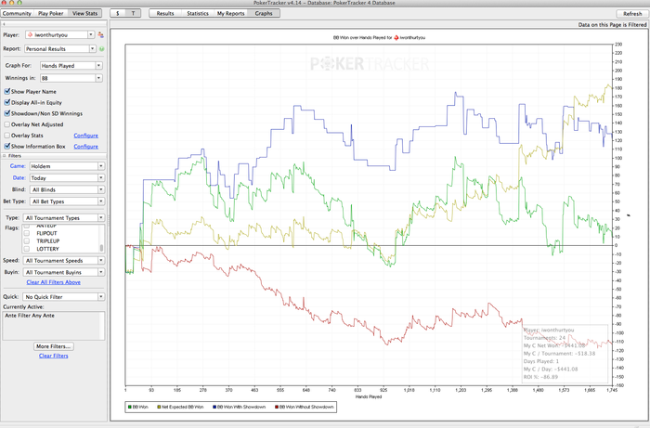The width and height of the screenshot is (650, 428).
Task: Collapse the sidebar using the small arrow
Action: 4,24
